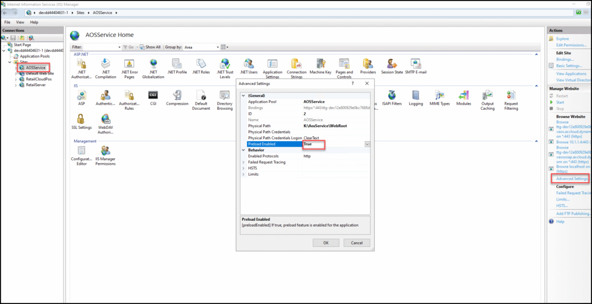Open the Group by Area dropdown
Screen dimensions: 592x304
tap(218, 47)
